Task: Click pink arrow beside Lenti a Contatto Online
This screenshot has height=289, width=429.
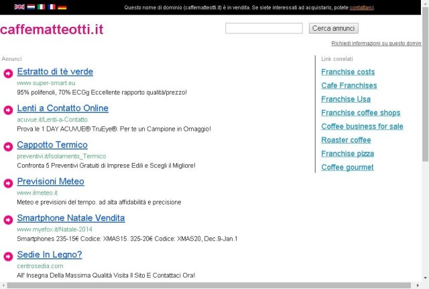Action: point(8,110)
